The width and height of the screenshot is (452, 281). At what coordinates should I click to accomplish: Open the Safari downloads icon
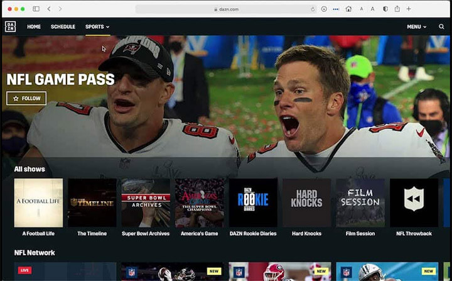[x=324, y=9]
